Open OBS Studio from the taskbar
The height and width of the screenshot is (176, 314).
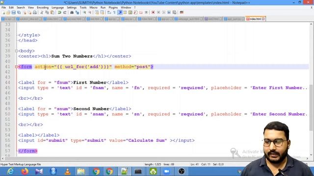coord(182,171)
